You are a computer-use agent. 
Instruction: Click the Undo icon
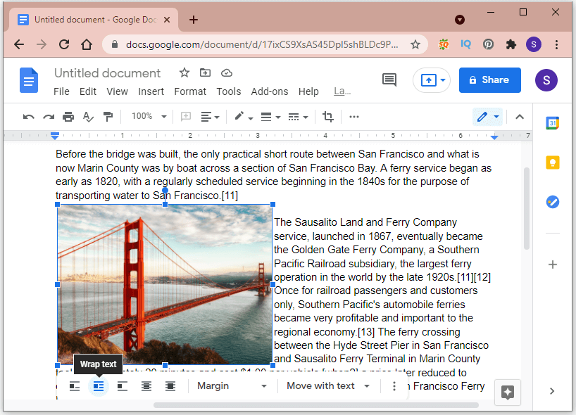tap(28, 116)
